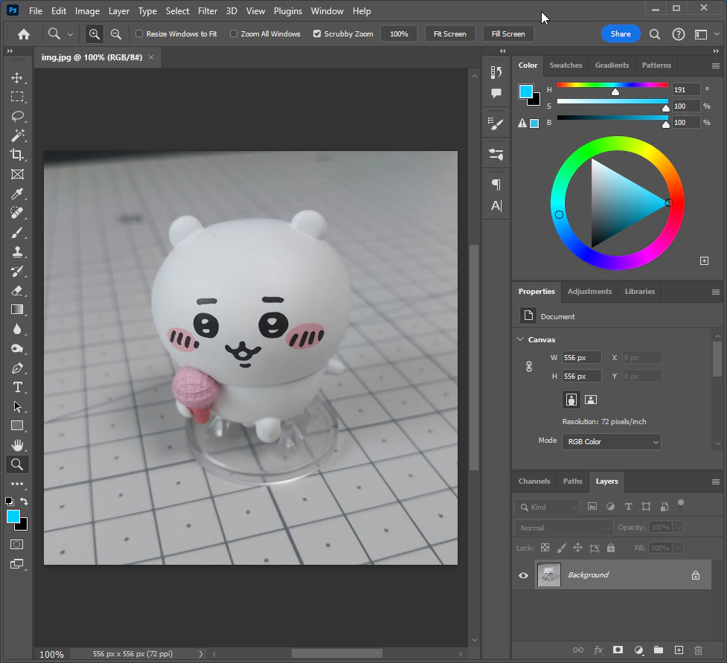Viewport: 727px width, 663px height.
Task: Open the History panel icon
Action: (x=496, y=72)
